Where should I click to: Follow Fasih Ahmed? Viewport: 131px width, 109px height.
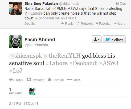[x=114, y=39]
